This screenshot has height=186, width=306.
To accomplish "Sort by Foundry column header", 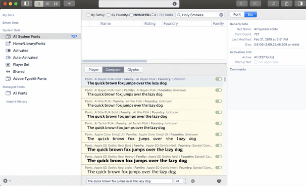I will 186,23.
